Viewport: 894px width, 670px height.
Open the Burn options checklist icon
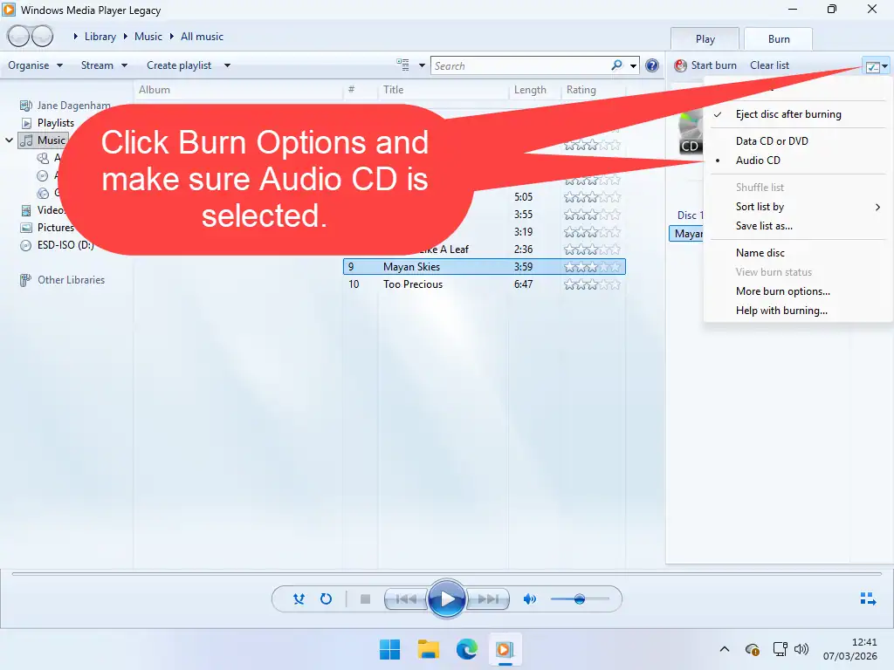[873, 65]
